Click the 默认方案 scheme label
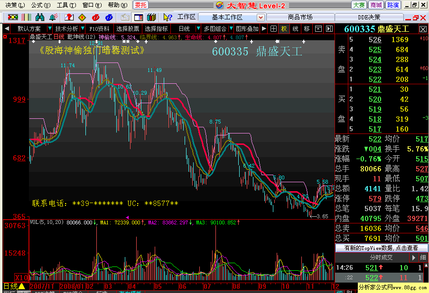 pyautogui.click(x=29, y=29)
